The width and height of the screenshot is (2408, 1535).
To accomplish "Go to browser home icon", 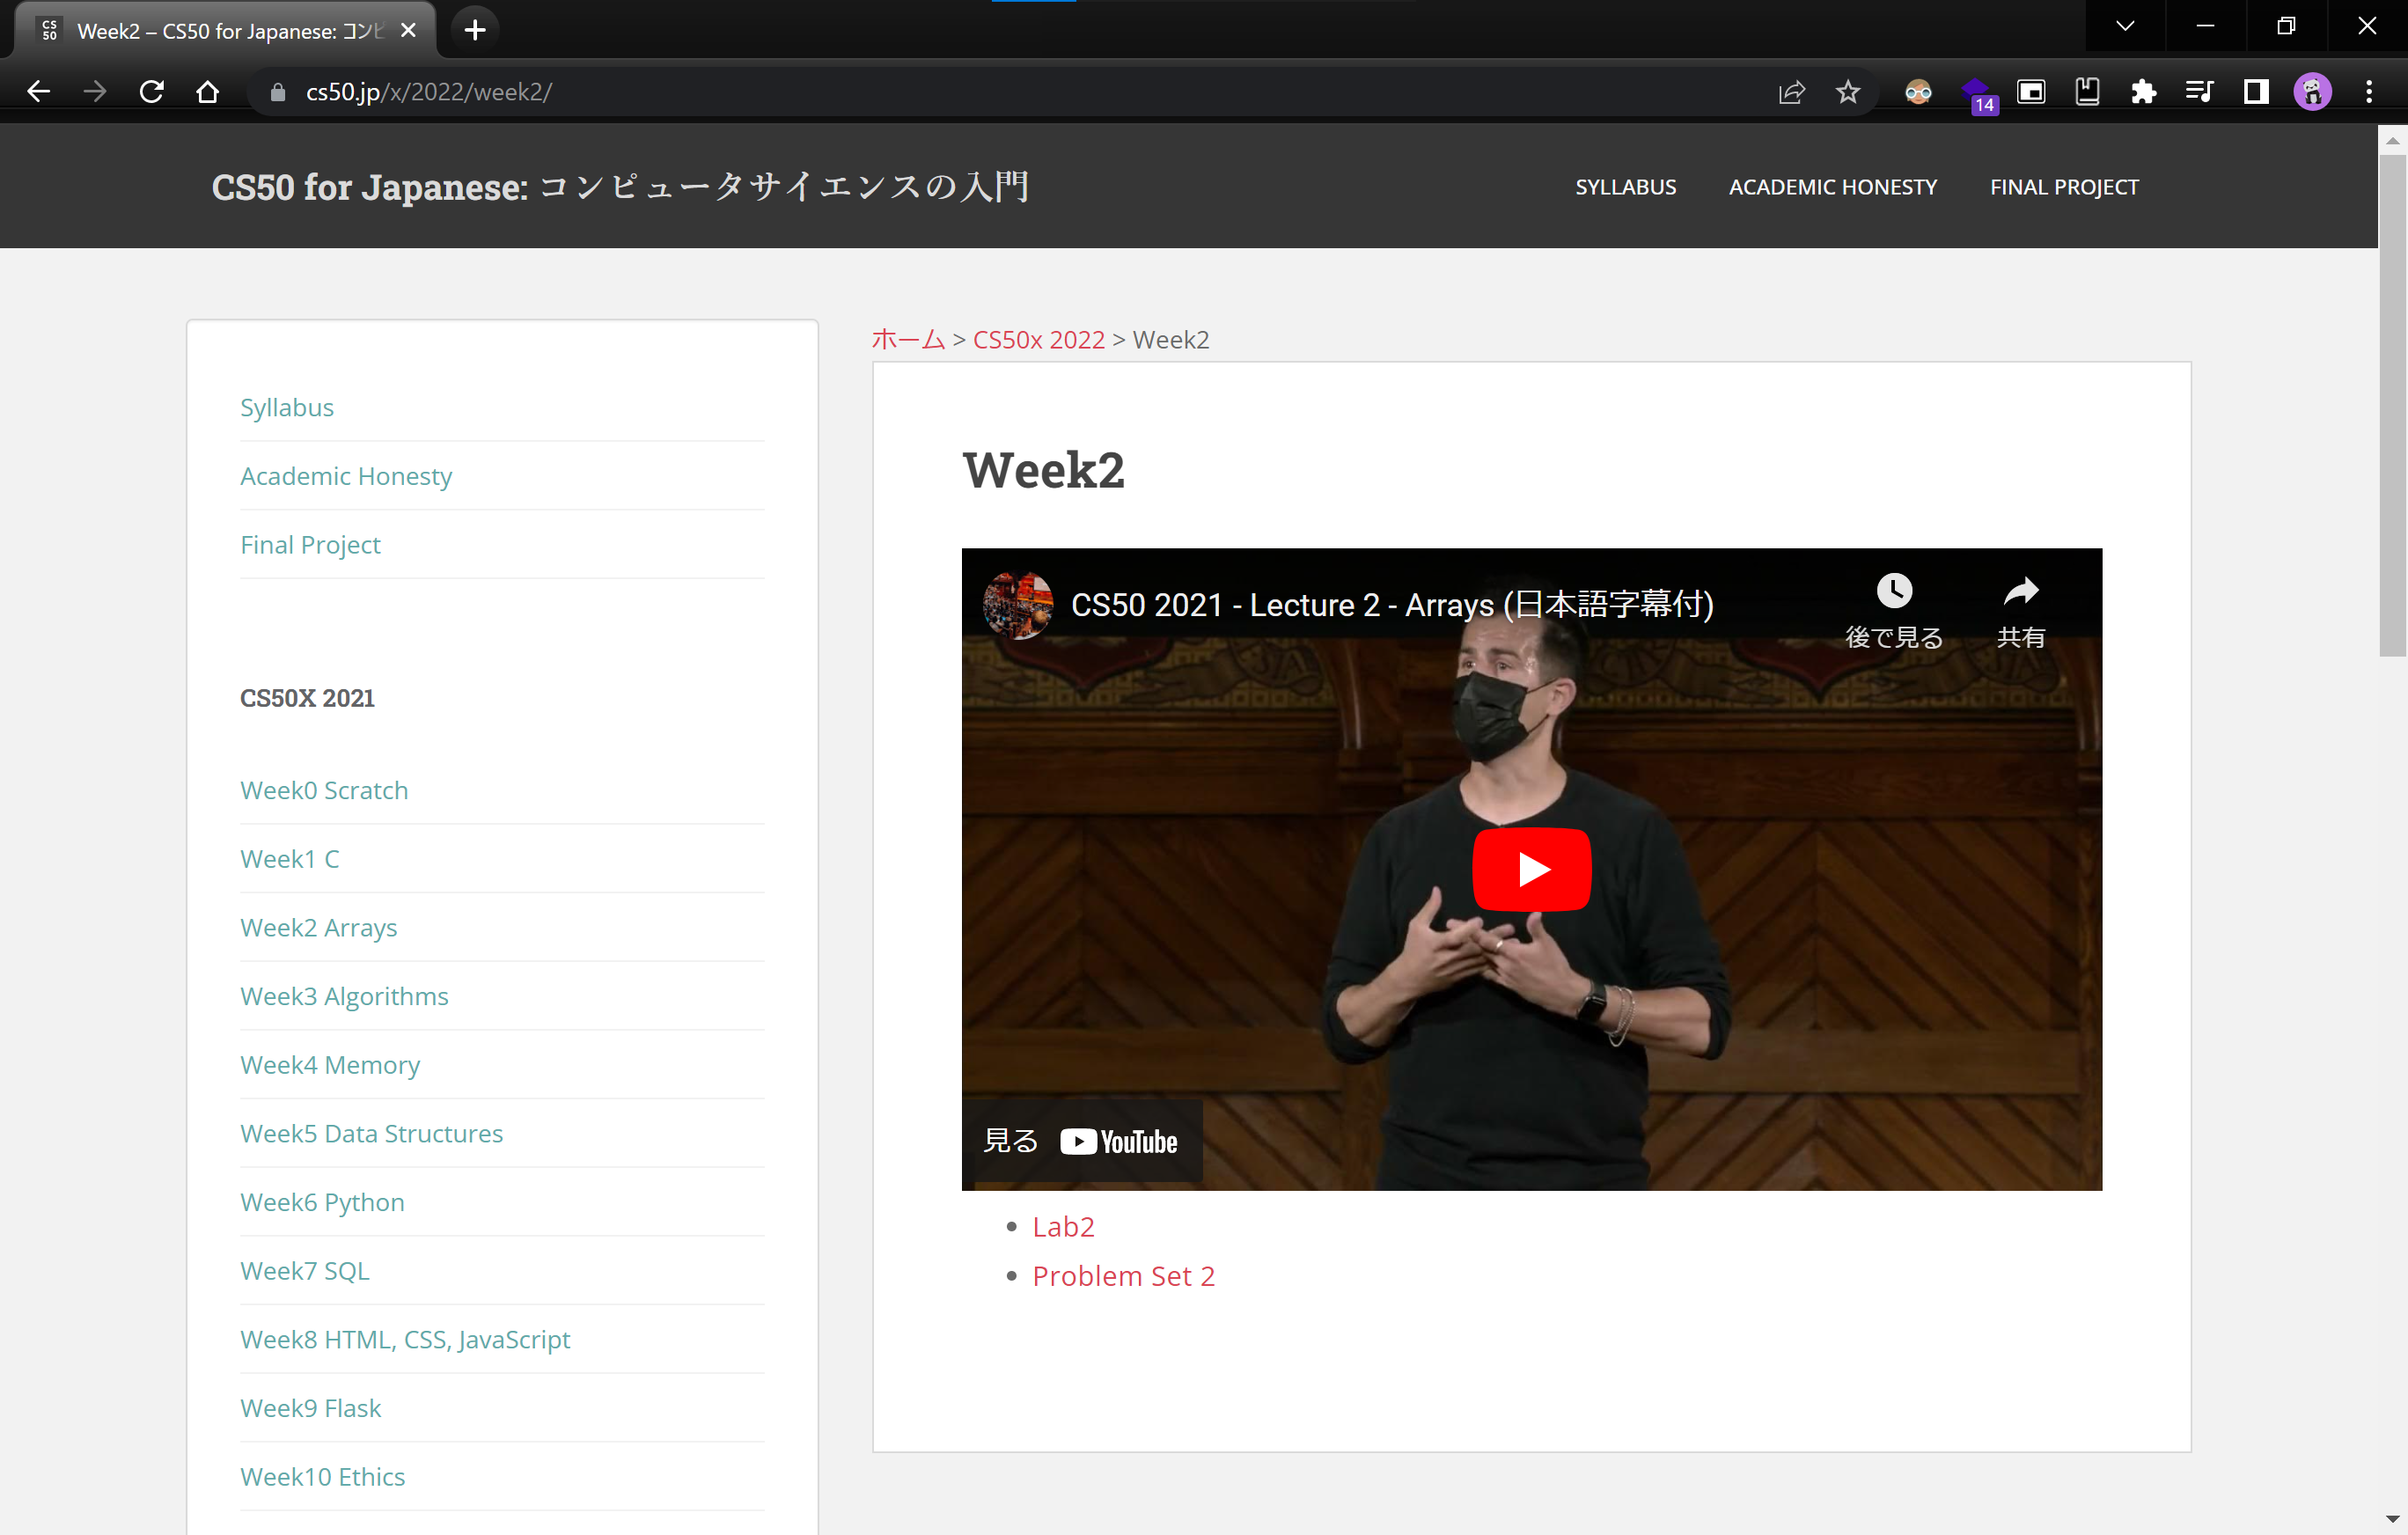I will [207, 92].
